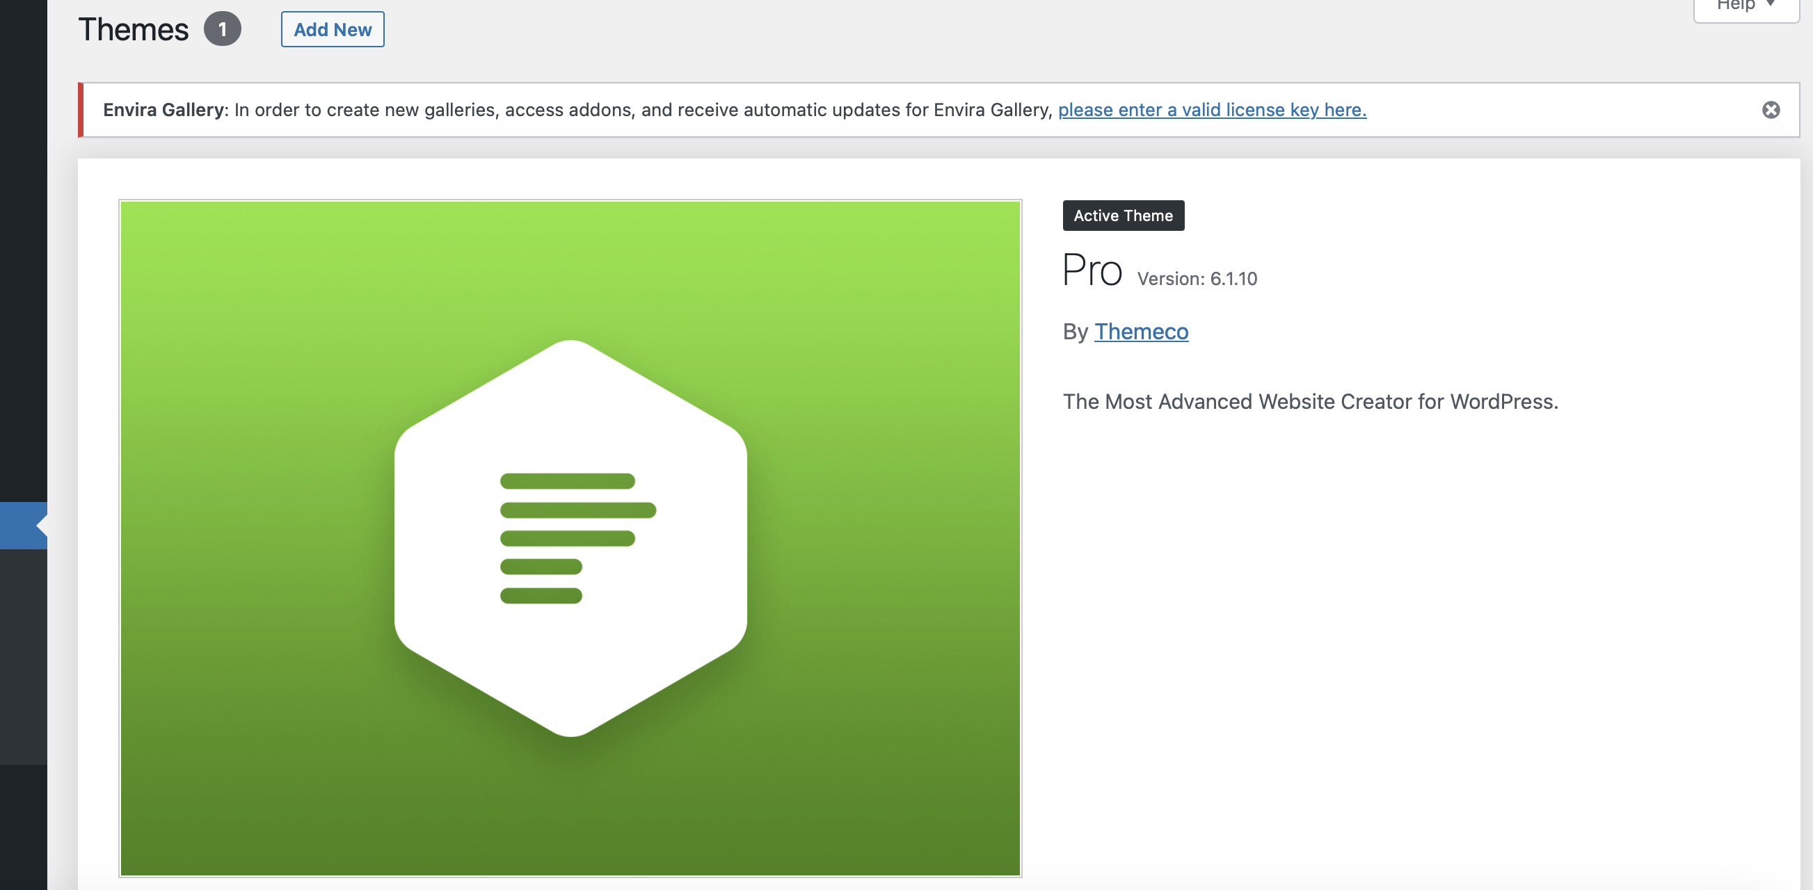Click the Themes page heading
The height and width of the screenshot is (890, 1813).
[134, 29]
